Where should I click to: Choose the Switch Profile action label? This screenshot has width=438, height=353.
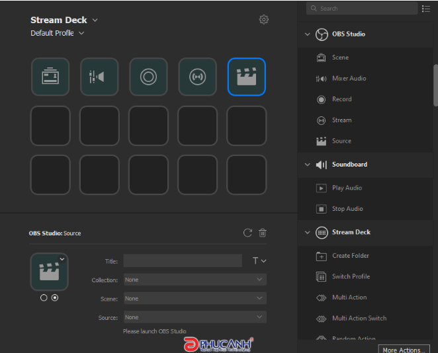tap(351, 276)
